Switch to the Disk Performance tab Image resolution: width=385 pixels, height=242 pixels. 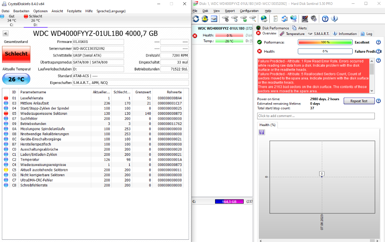point(273,28)
